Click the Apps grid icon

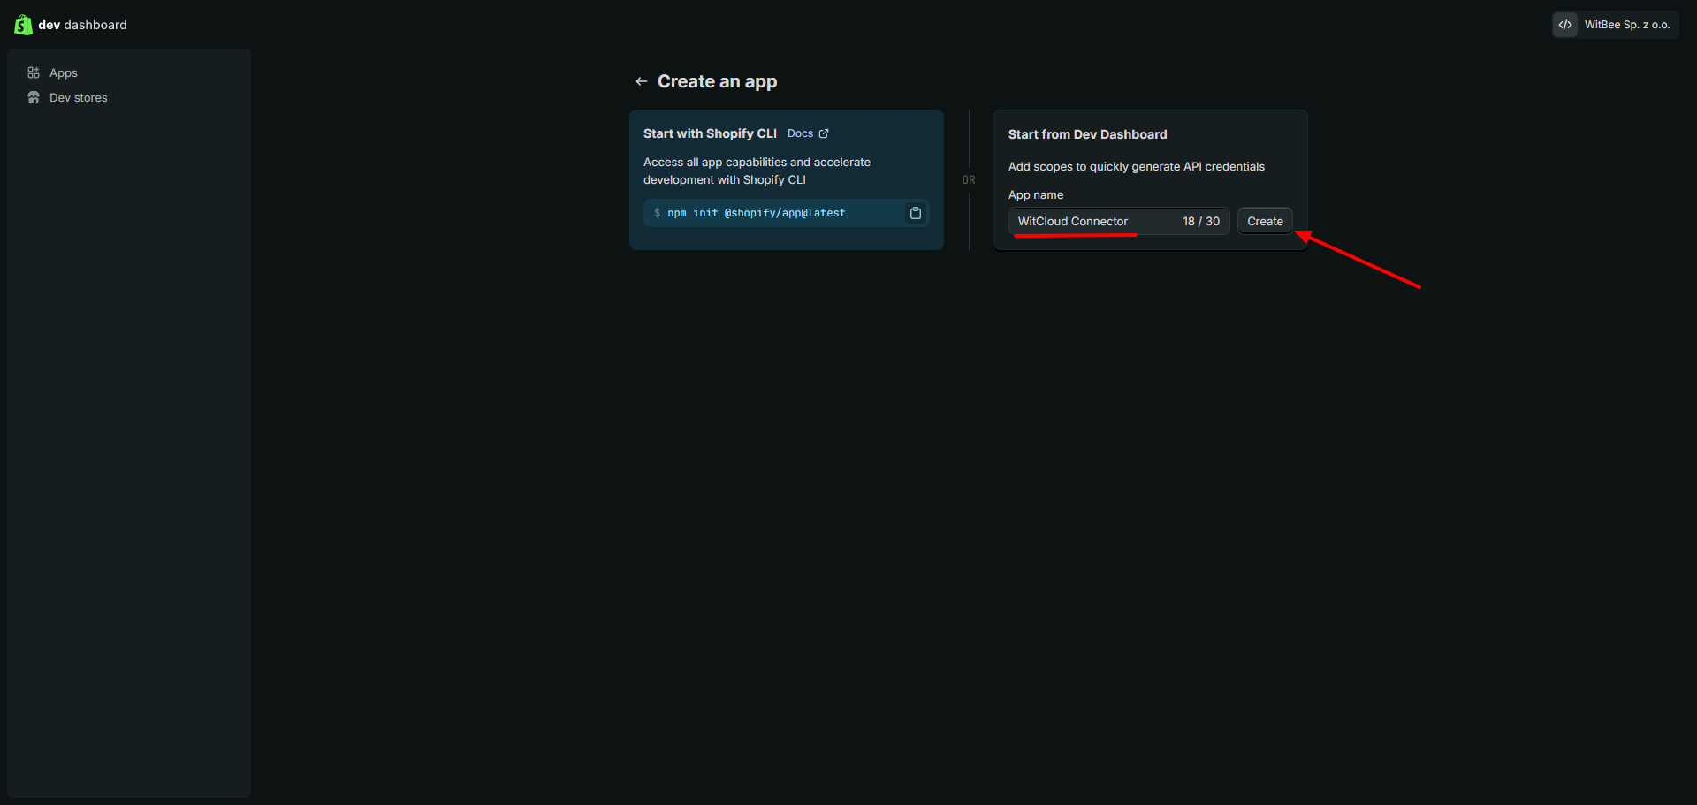34,72
